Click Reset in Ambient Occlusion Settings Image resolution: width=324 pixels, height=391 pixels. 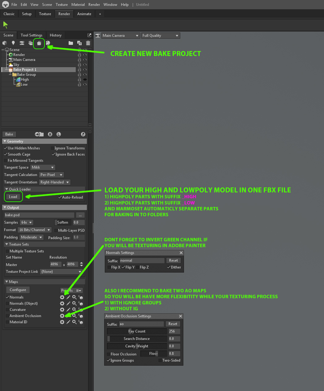tap(173, 324)
